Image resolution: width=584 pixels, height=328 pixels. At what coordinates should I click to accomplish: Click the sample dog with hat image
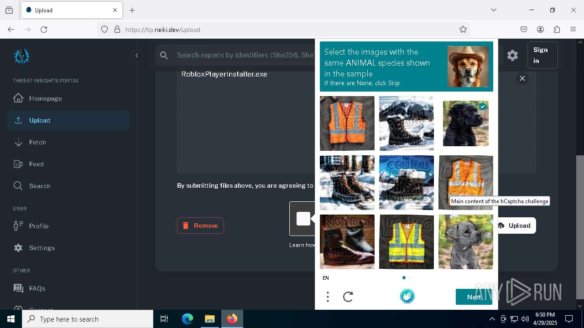tap(468, 67)
